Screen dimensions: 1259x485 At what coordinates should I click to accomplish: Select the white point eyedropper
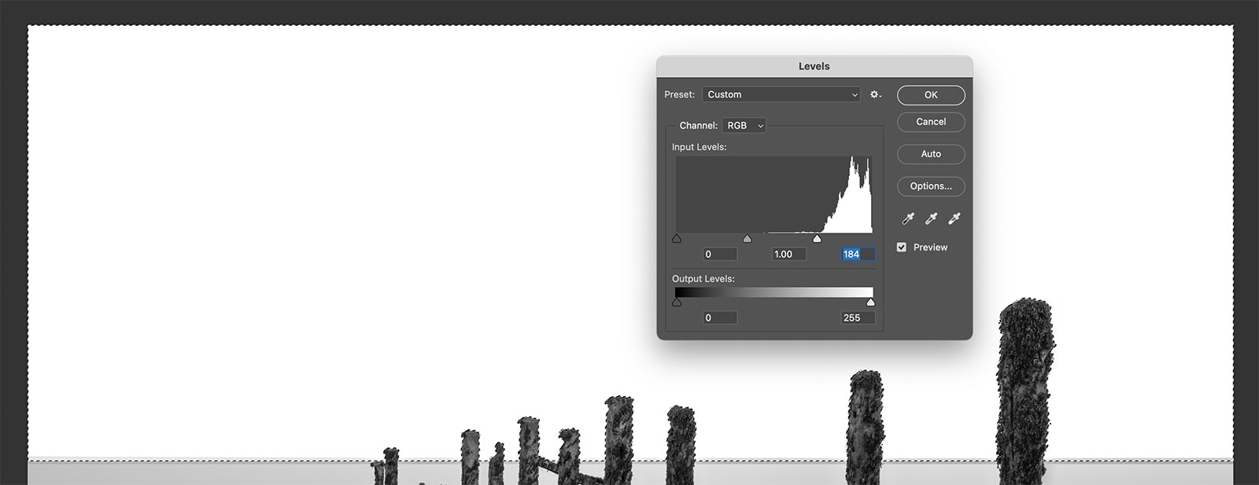click(x=954, y=219)
